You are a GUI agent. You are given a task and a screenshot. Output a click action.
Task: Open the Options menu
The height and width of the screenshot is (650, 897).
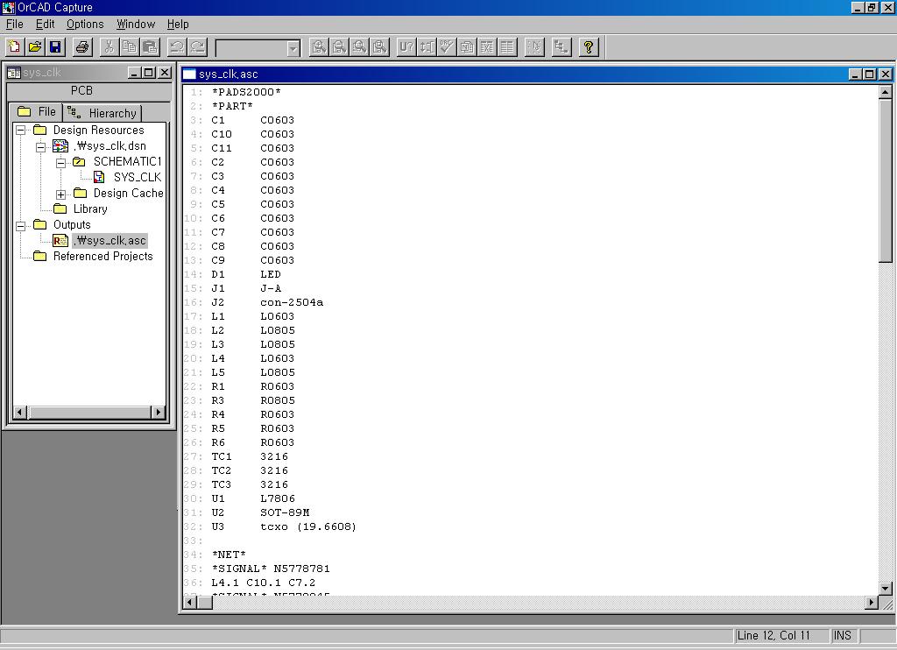pos(85,24)
